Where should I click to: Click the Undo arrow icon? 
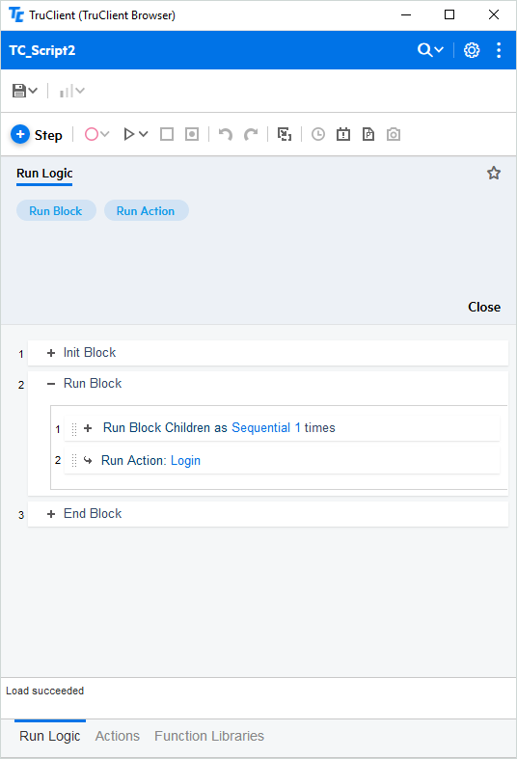pos(225,134)
